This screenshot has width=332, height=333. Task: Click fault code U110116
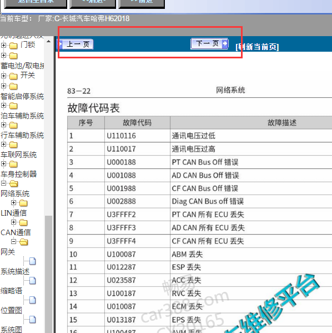[x=121, y=136]
